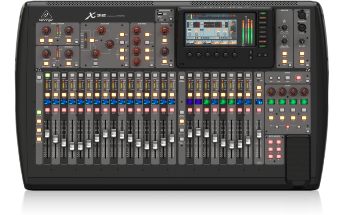This screenshot has width=344, height=215.
Task: Toggle the GATE button
Action: point(46,64)
